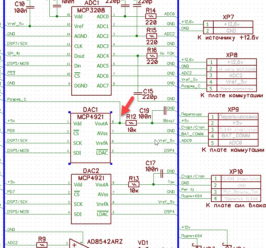This screenshot has height=248, width=266.
Task: Click the R16 resistor on ADC4 line
Action: pyautogui.click(x=152, y=56)
